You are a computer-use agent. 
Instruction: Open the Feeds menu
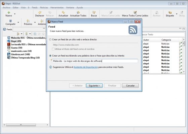(x=35, y=7)
